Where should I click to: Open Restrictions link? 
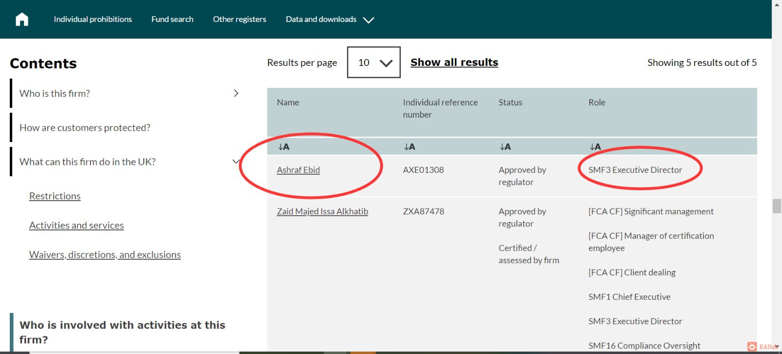pyautogui.click(x=55, y=196)
